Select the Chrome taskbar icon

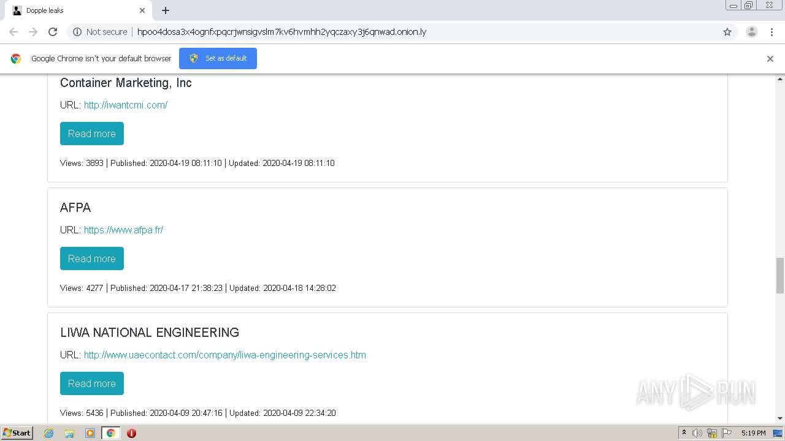point(110,433)
